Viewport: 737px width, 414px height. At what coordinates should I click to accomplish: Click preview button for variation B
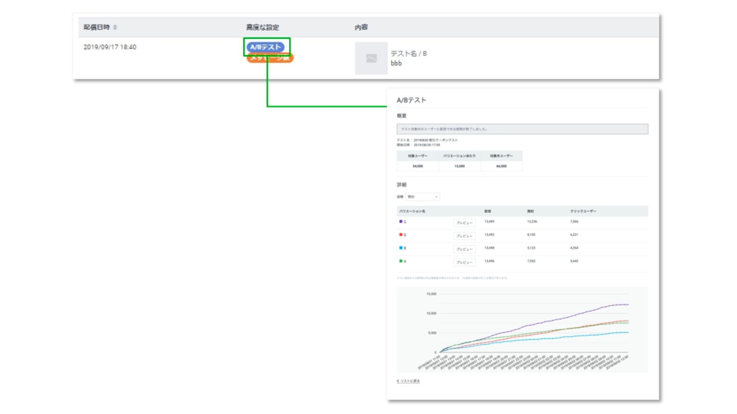[464, 249]
